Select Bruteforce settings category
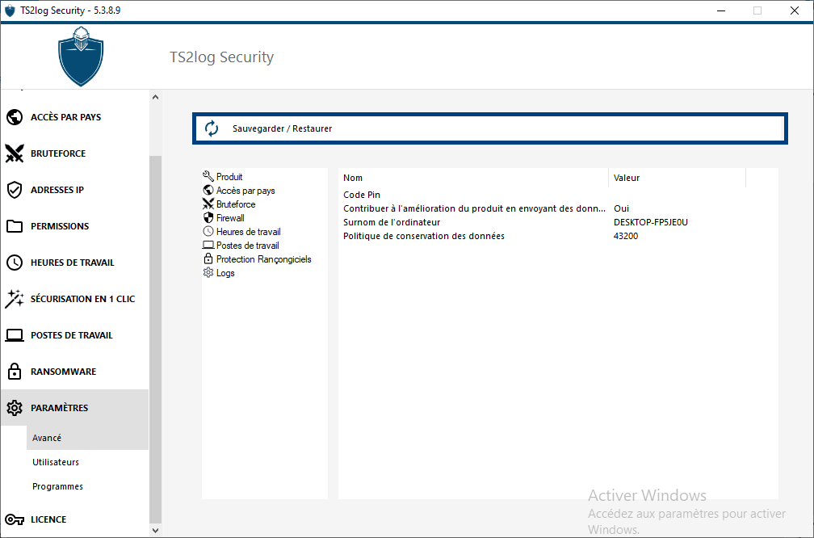The height and width of the screenshot is (538, 814). click(x=236, y=204)
